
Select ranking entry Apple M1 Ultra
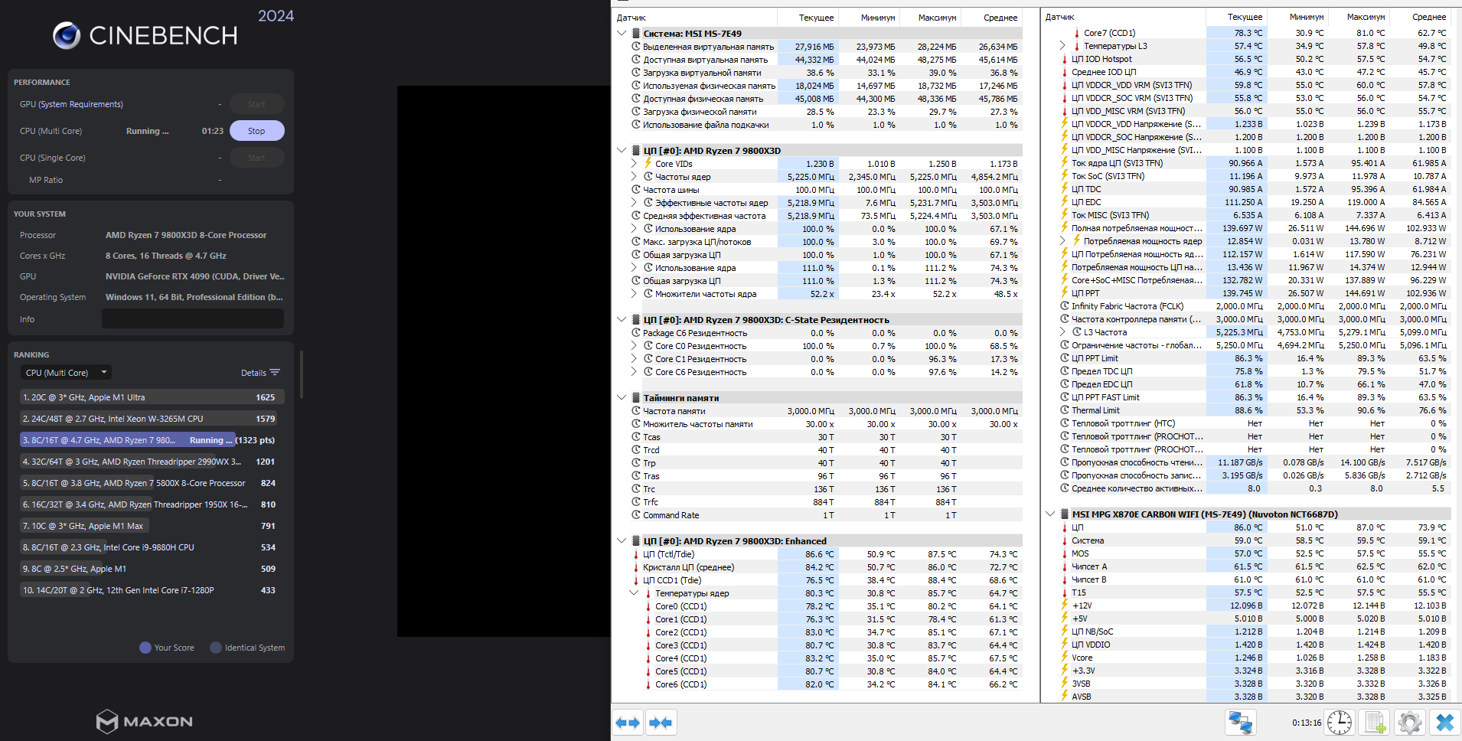click(152, 397)
